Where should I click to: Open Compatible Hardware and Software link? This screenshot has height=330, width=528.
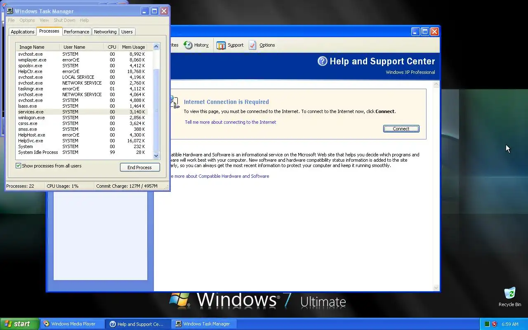[219, 176]
